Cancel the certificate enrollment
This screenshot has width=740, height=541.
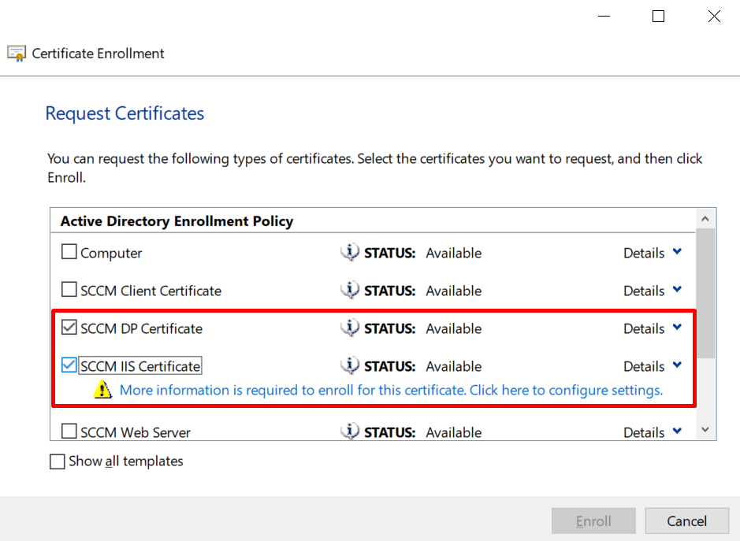pos(686,521)
